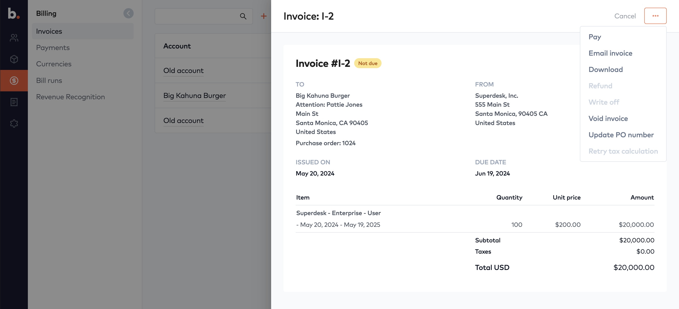
Task: Choose Email invoice option
Action: (610, 53)
